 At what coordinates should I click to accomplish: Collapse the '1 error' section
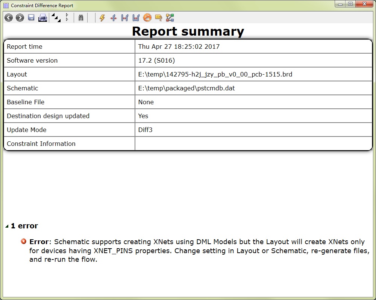tap(7, 226)
